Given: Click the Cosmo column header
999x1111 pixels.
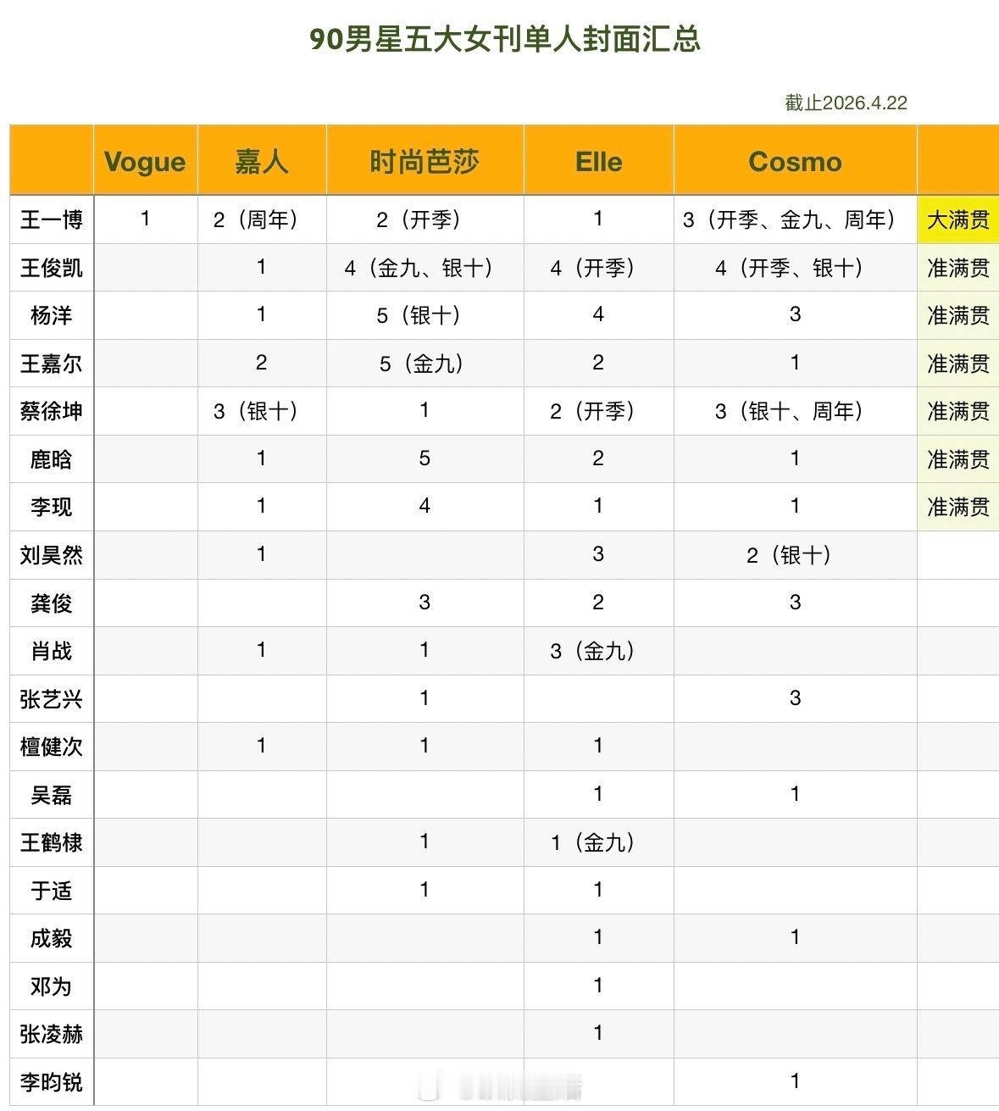Looking at the screenshot, I should (x=795, y=162).
